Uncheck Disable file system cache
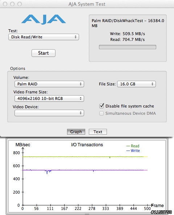The height and width of the screenshot is (215, 174). (x=101, y=106)
